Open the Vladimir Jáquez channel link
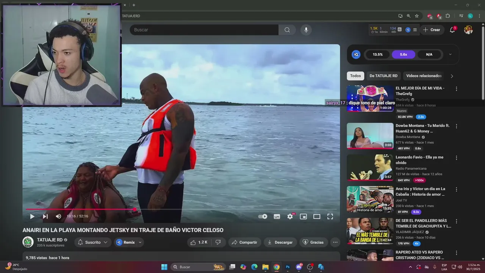This screenshot has width=485, height=273. [x=410, y=232]
